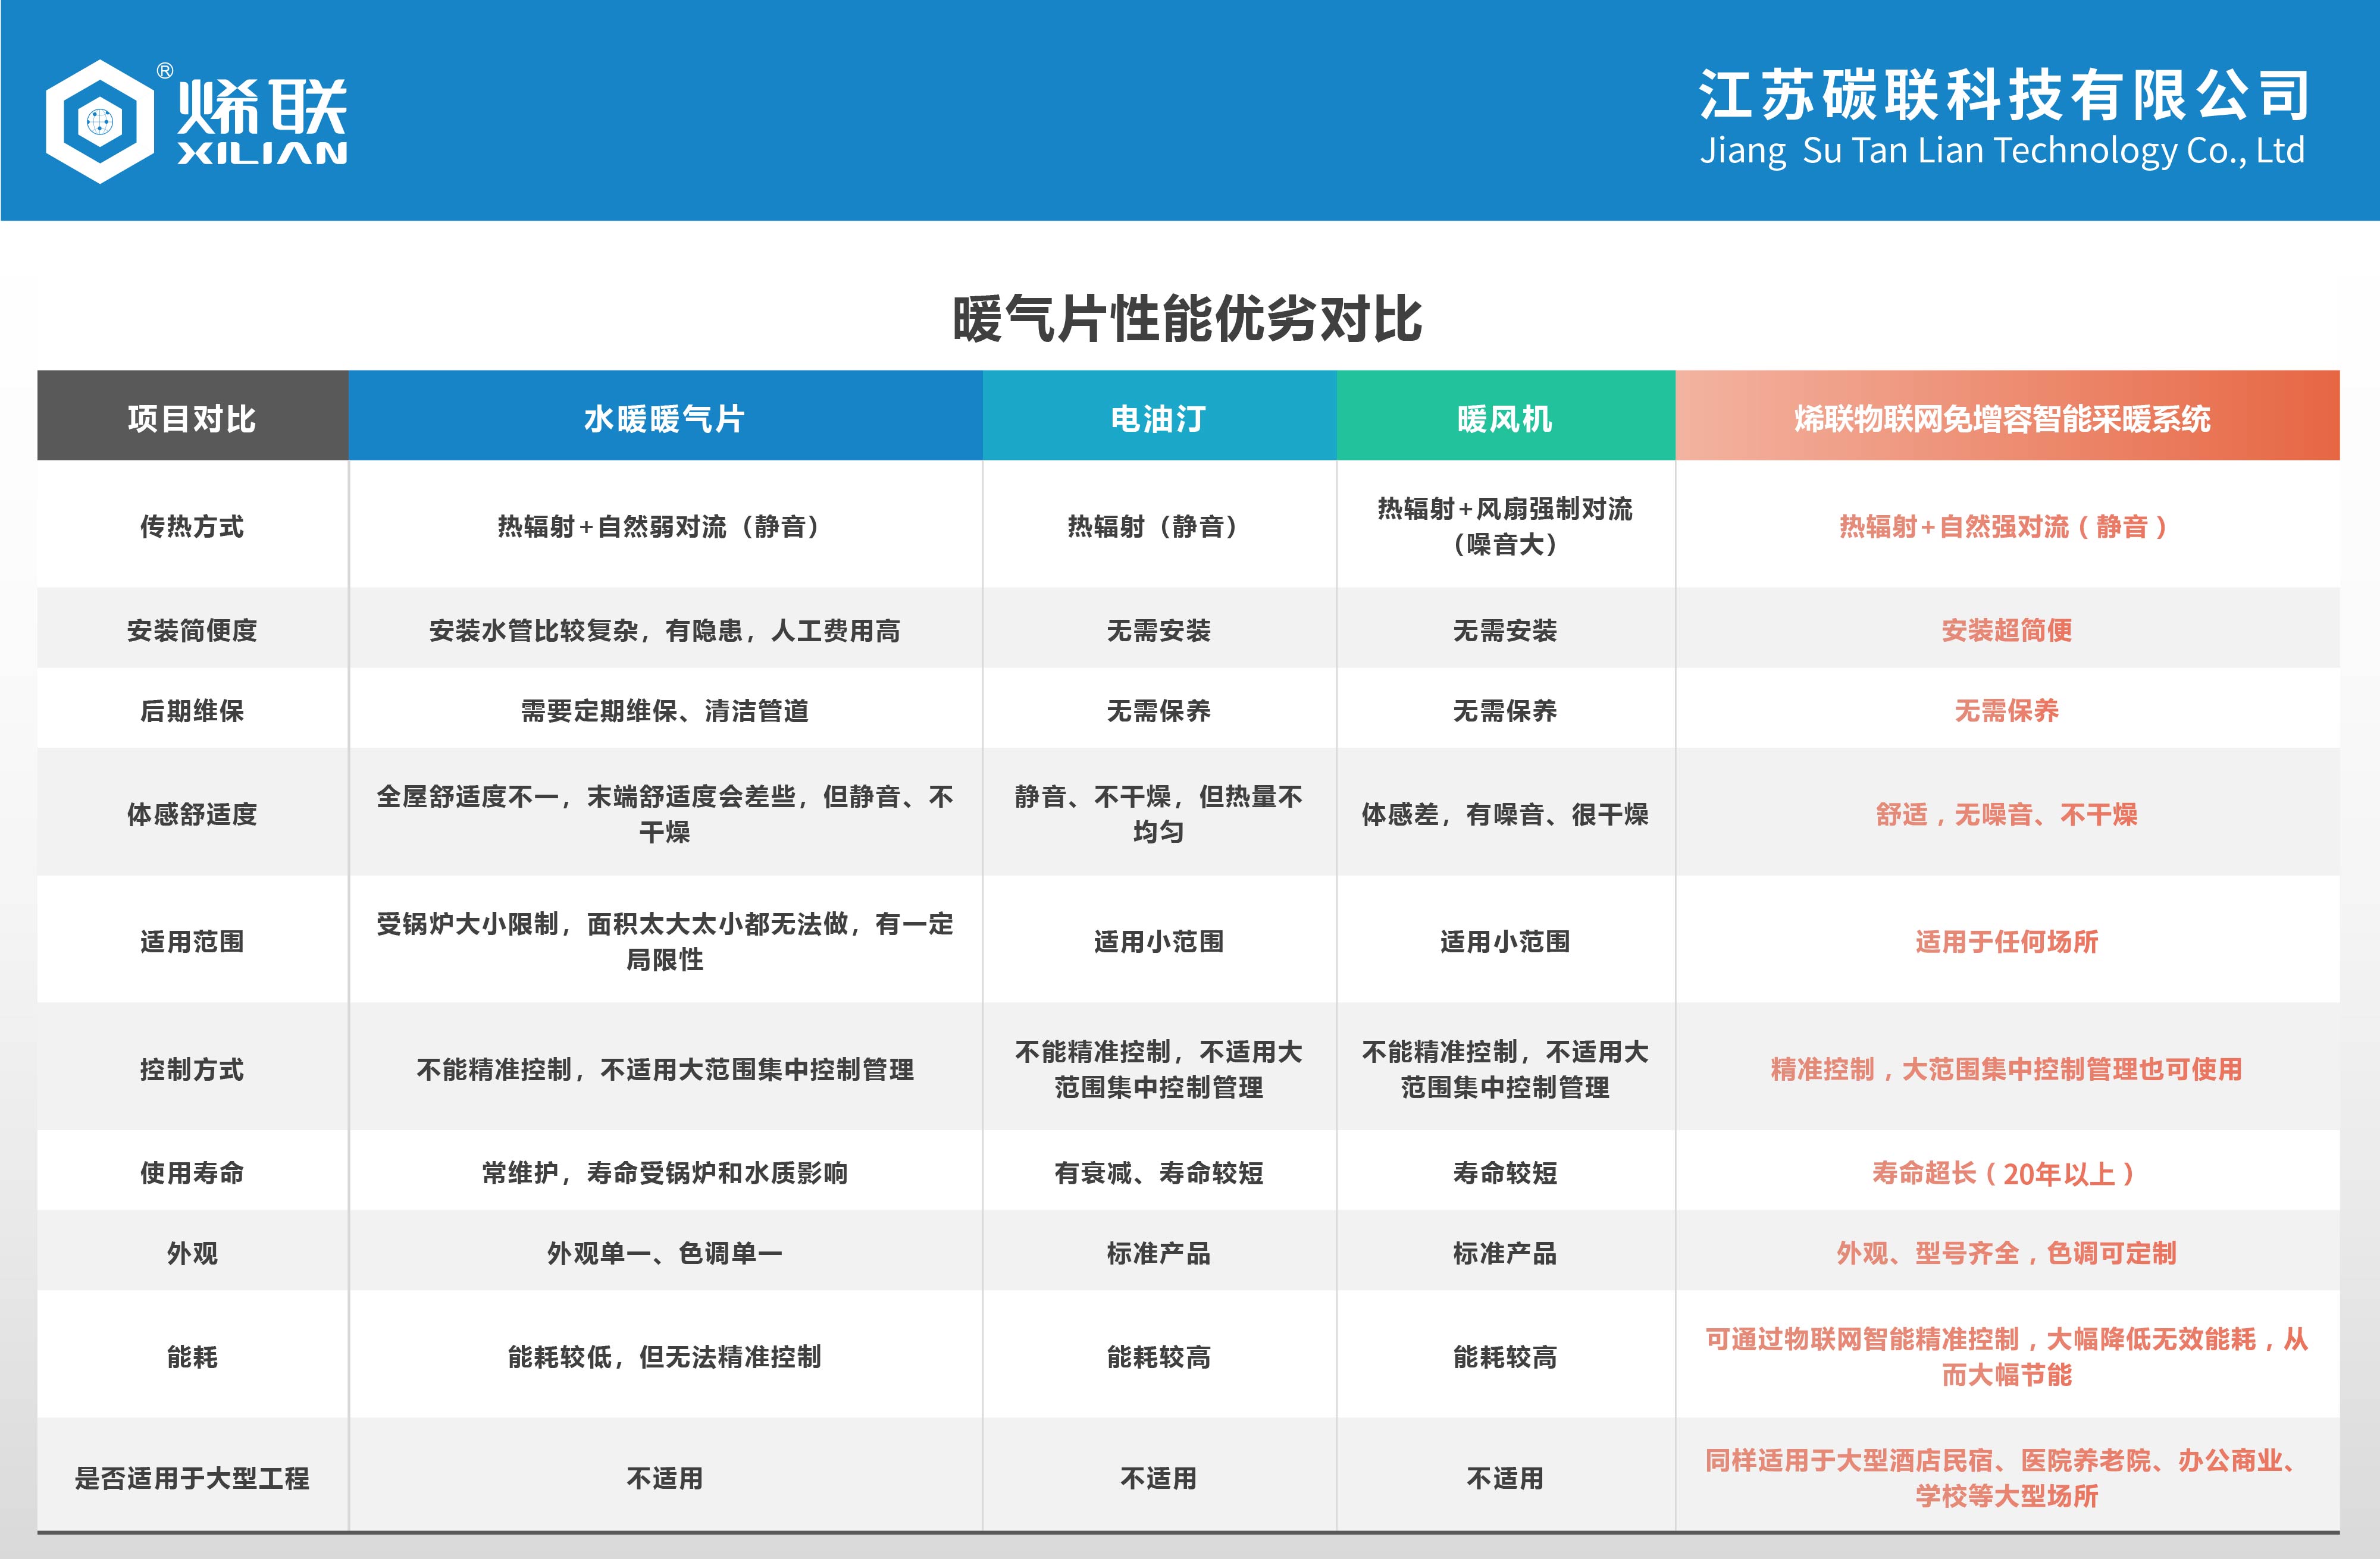Viewport: 2380px width, 1559px height.
Task: Click the hexagonal 烯联 logo icon
Action: 99,121
